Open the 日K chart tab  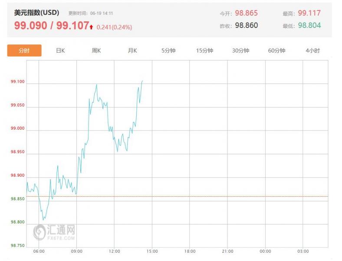tap(60, 50)
